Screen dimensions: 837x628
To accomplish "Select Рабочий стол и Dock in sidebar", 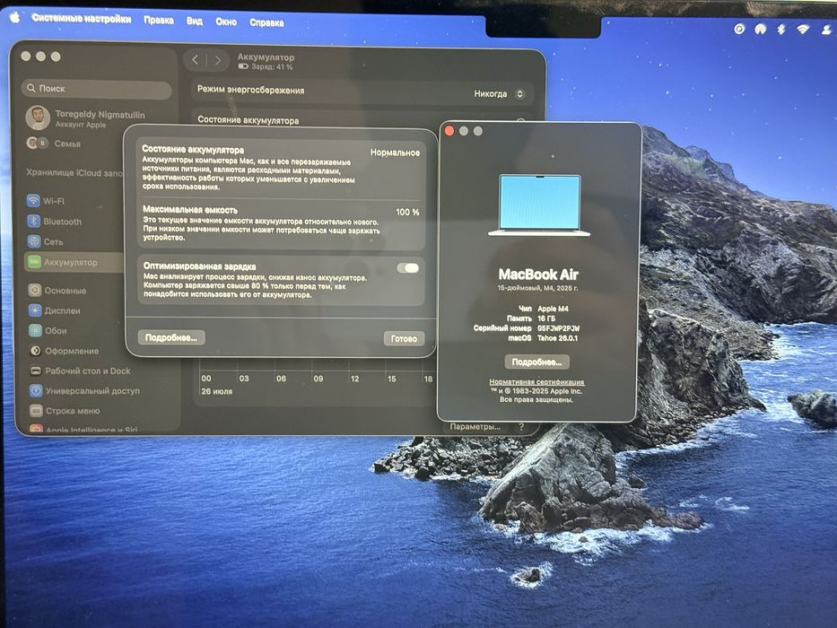I will click(x=80, y=371).
